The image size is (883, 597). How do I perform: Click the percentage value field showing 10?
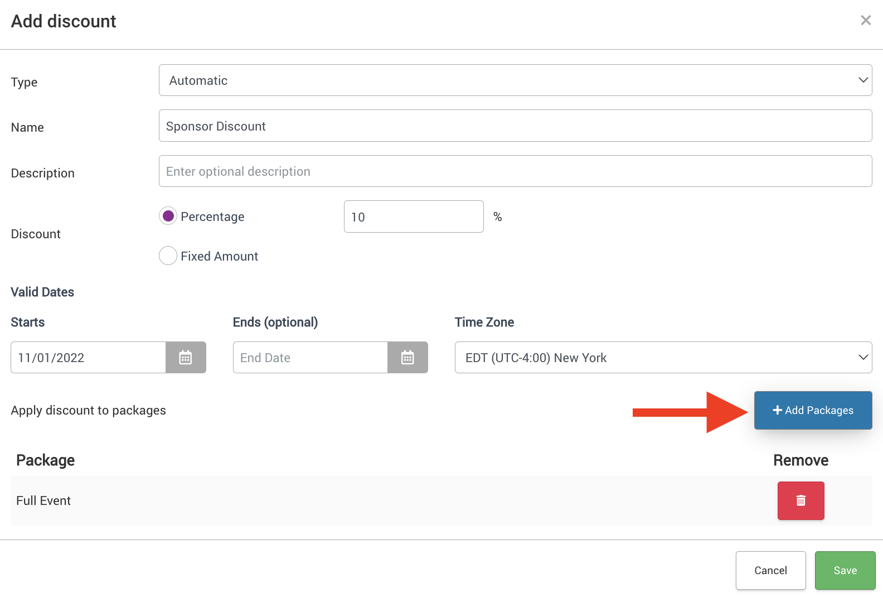pos(413,217)
